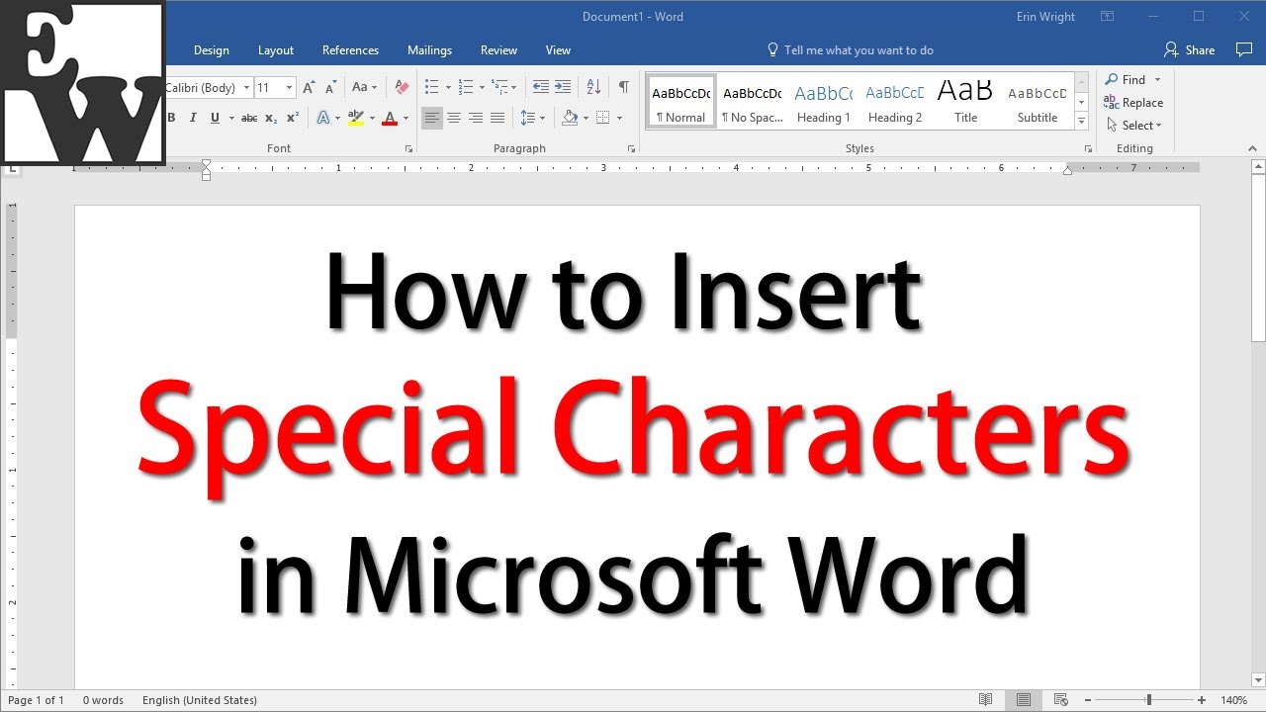Screen dimensions: 1266x712
Task: Go to the References tab
Action: (350, 50)
